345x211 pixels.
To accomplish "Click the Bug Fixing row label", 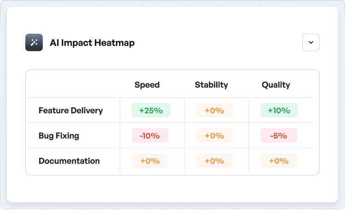I will point(59,136).
